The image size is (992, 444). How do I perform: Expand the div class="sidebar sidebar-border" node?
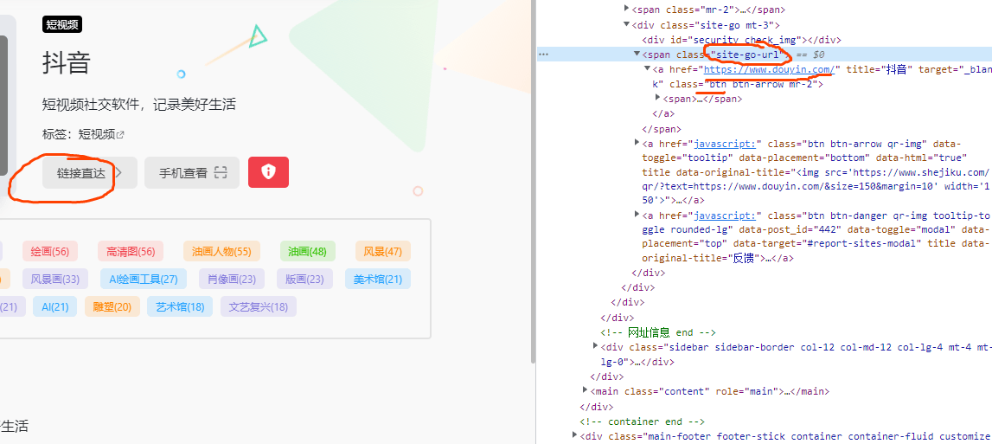coord(595,346)
